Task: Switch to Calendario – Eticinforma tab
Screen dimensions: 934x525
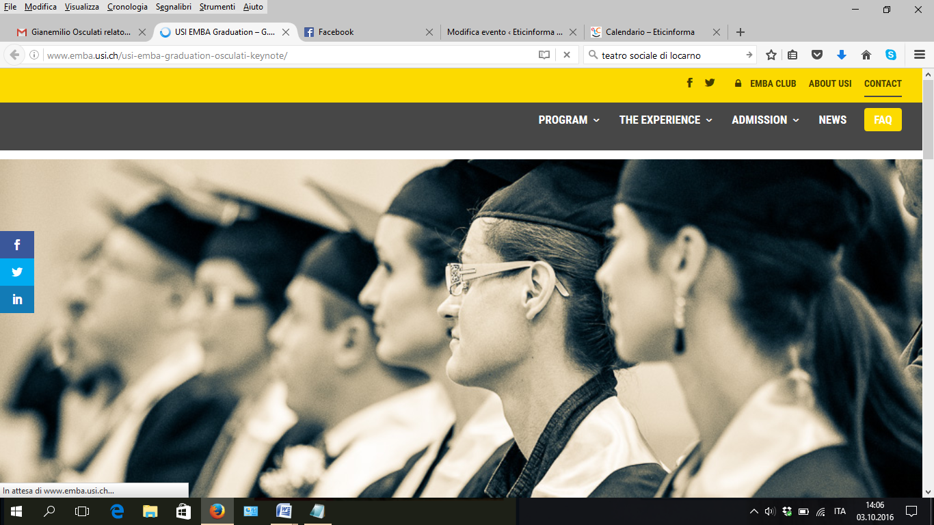Action: (655, 32)
